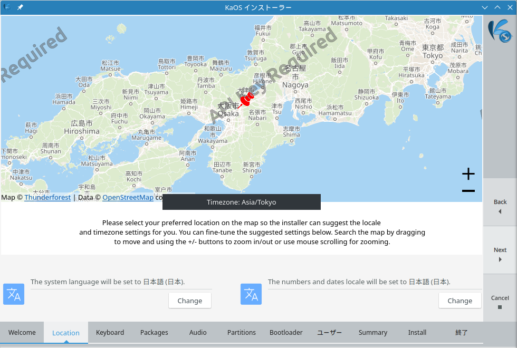Open the Thunderforest link
The image size is (517, 348).
[47, 197]
